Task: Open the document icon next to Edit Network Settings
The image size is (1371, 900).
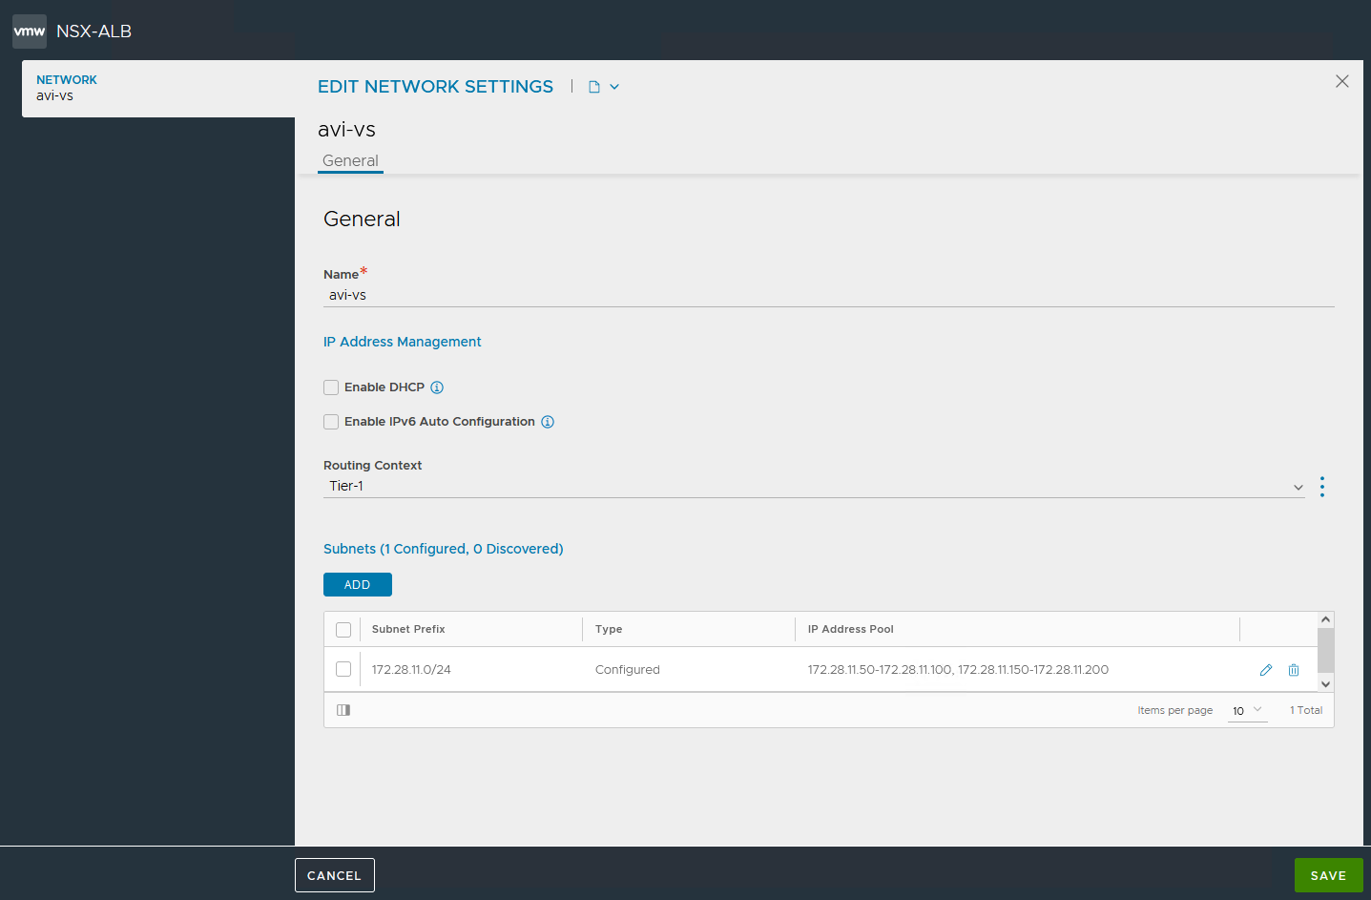Action: (x=594, y=87)
